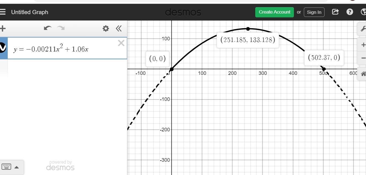Open the Help question mark menu
This screenshot has height=175, width=366.
click(x=350, y=12)
